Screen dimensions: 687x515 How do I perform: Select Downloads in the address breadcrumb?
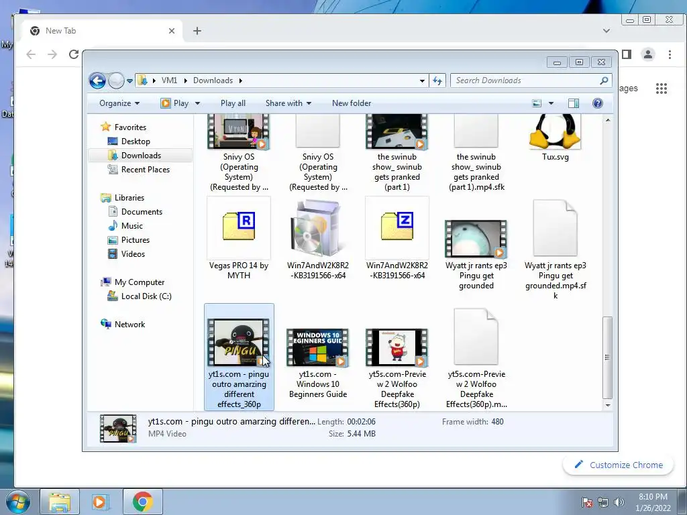(213, 80)
